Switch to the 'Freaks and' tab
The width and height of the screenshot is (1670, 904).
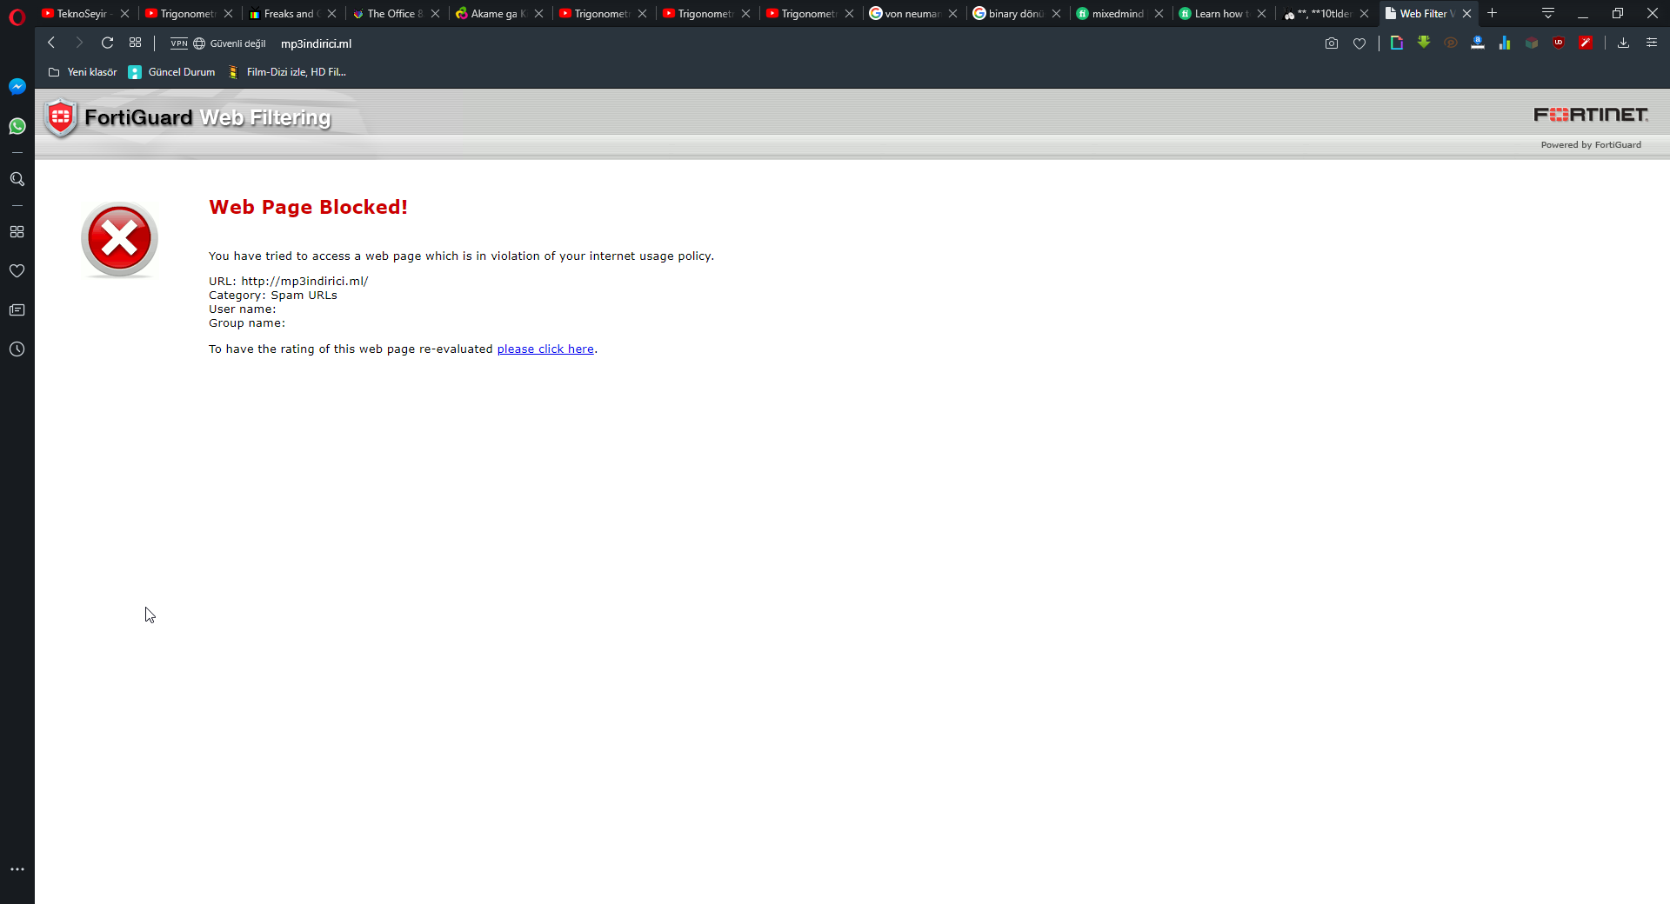coord(285,14)
